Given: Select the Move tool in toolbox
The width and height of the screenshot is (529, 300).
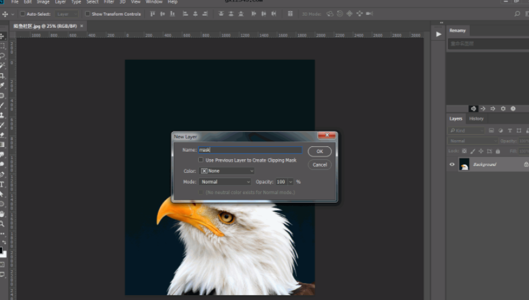Looking at the screenshot, I should coord(2,36).
